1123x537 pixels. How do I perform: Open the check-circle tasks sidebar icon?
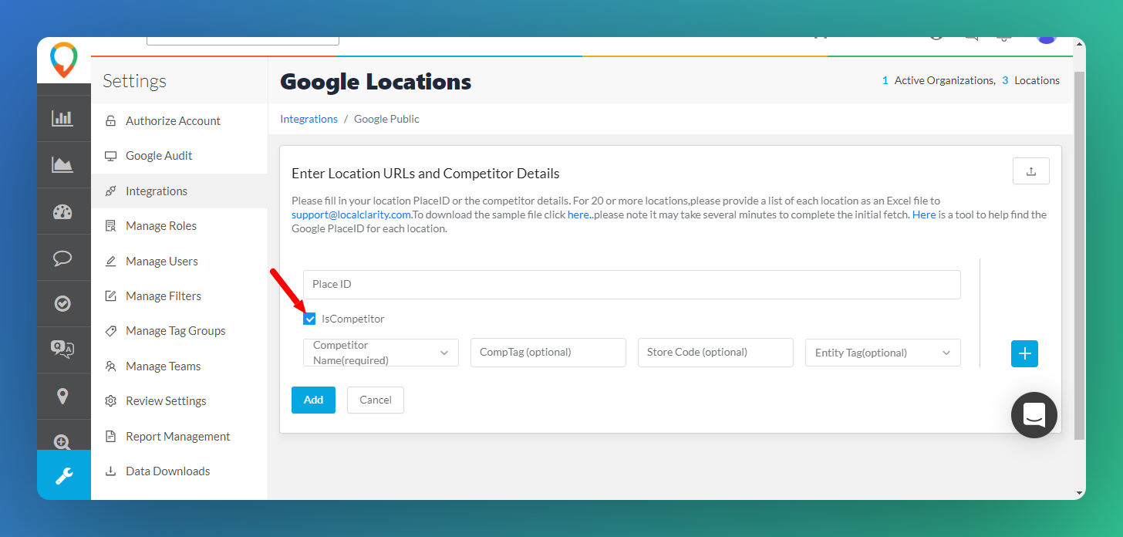pos(62,304)
